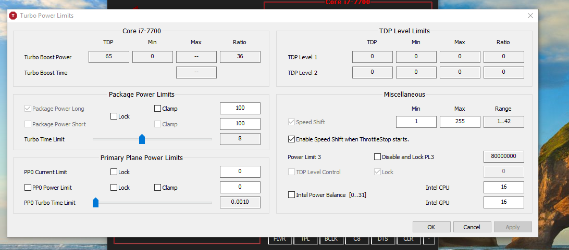Click the TDP Level 2 Min value

(416, 72)
